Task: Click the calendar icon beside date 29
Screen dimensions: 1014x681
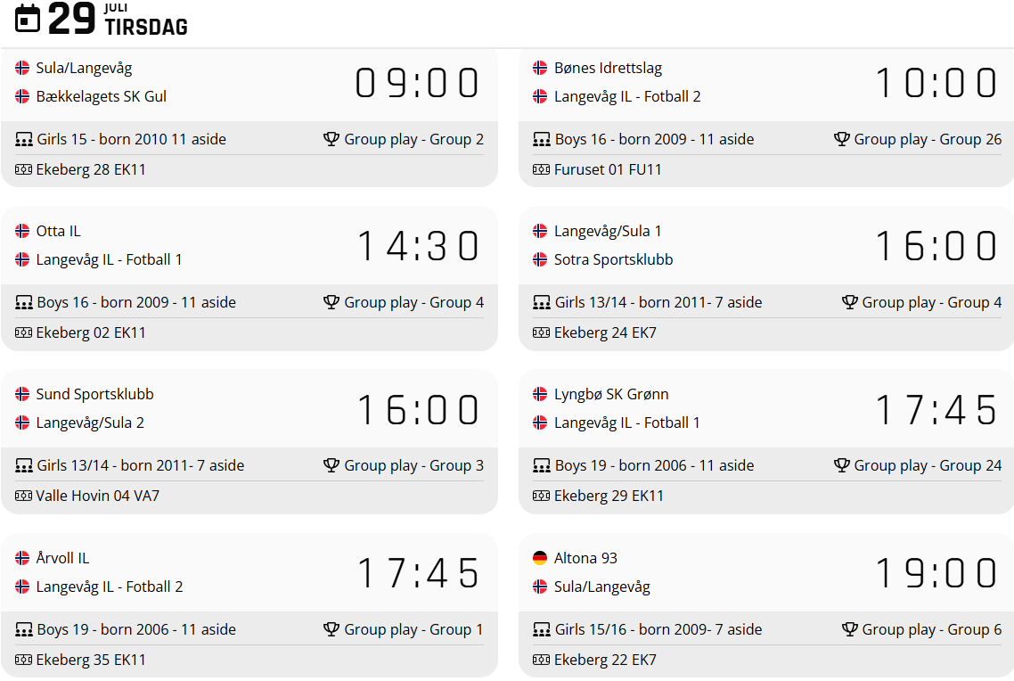Action: tap(29, 18)
